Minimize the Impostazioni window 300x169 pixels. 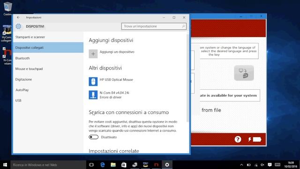click(x=164, y=17)
